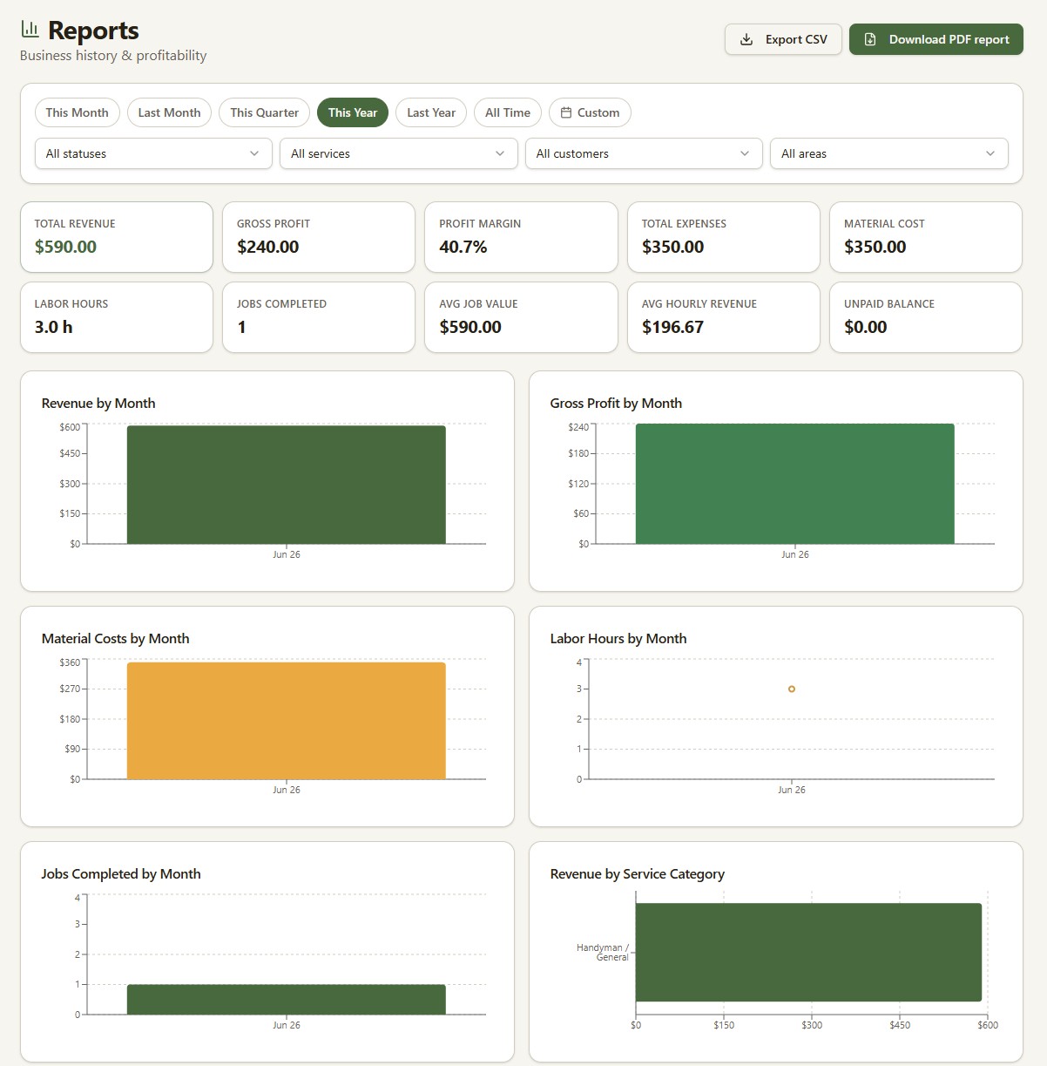Click the download icon in Export CSV
Viewport: 1047px width, 1066px height.
(x=746, y=39)
